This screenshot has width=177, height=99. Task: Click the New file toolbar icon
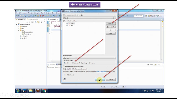[17, 16]
